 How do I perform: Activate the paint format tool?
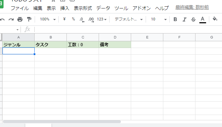point(29,19)
